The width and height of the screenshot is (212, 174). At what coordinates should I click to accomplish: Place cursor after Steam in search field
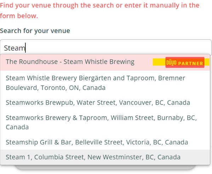(x=25, y=48)
